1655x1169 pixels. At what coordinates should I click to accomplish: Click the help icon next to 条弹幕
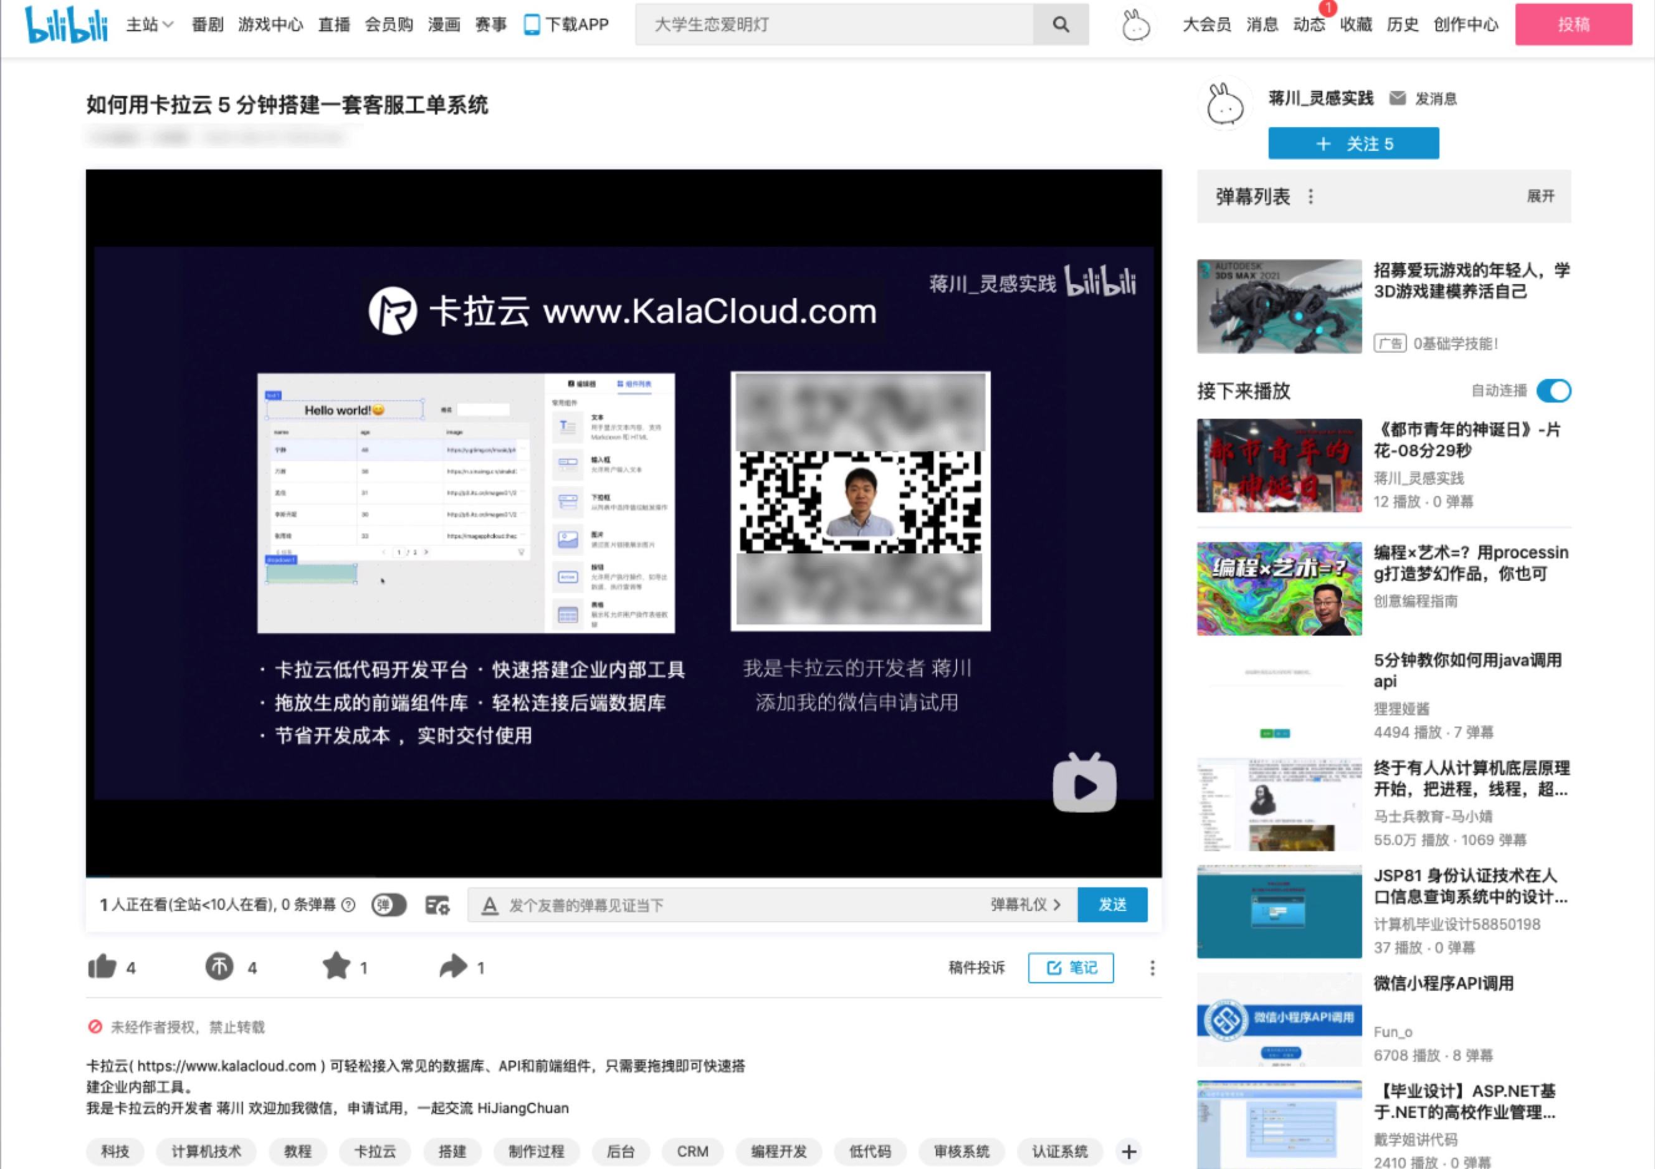click(x=348, y=905)
